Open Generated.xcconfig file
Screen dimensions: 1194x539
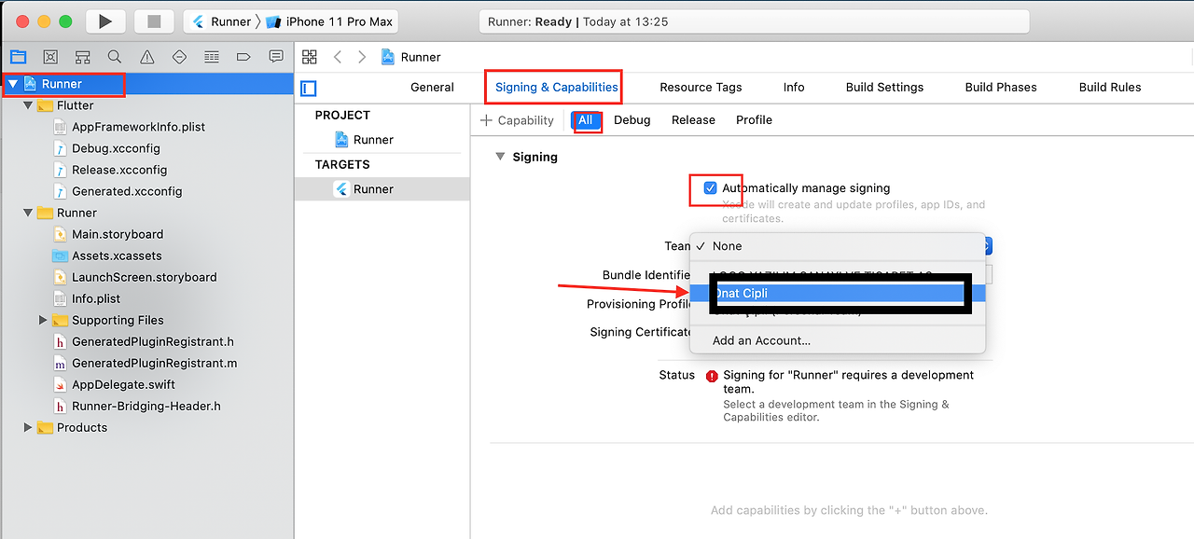[x=118, y=191]
